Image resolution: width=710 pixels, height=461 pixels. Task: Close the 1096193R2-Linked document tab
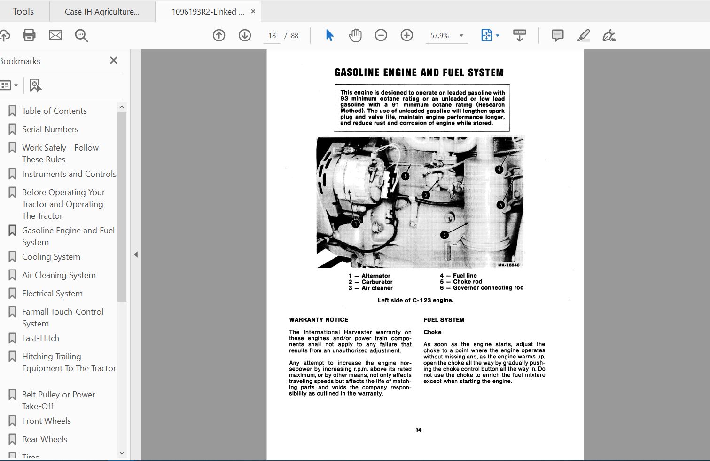pos(253,11)
